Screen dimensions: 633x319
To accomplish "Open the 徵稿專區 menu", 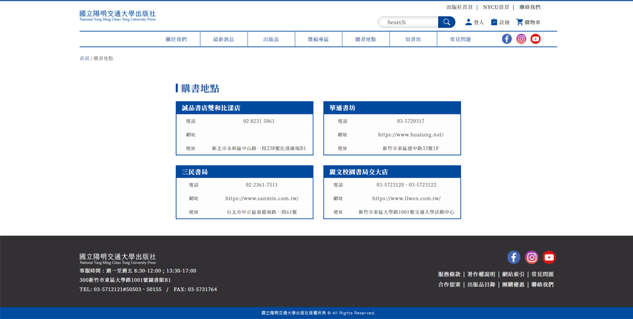I will (318, 39).
